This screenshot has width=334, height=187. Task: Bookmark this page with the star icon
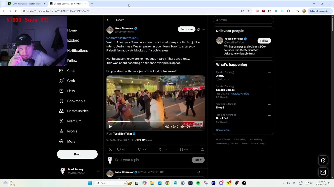248,11
